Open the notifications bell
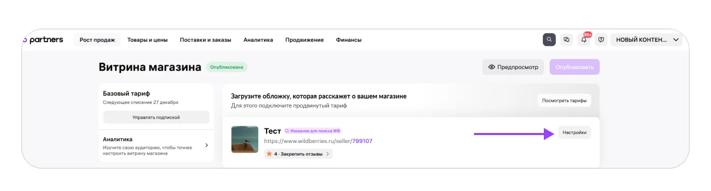Image resolution: width=711 pixels, height=191 pixels. point(584,40)
